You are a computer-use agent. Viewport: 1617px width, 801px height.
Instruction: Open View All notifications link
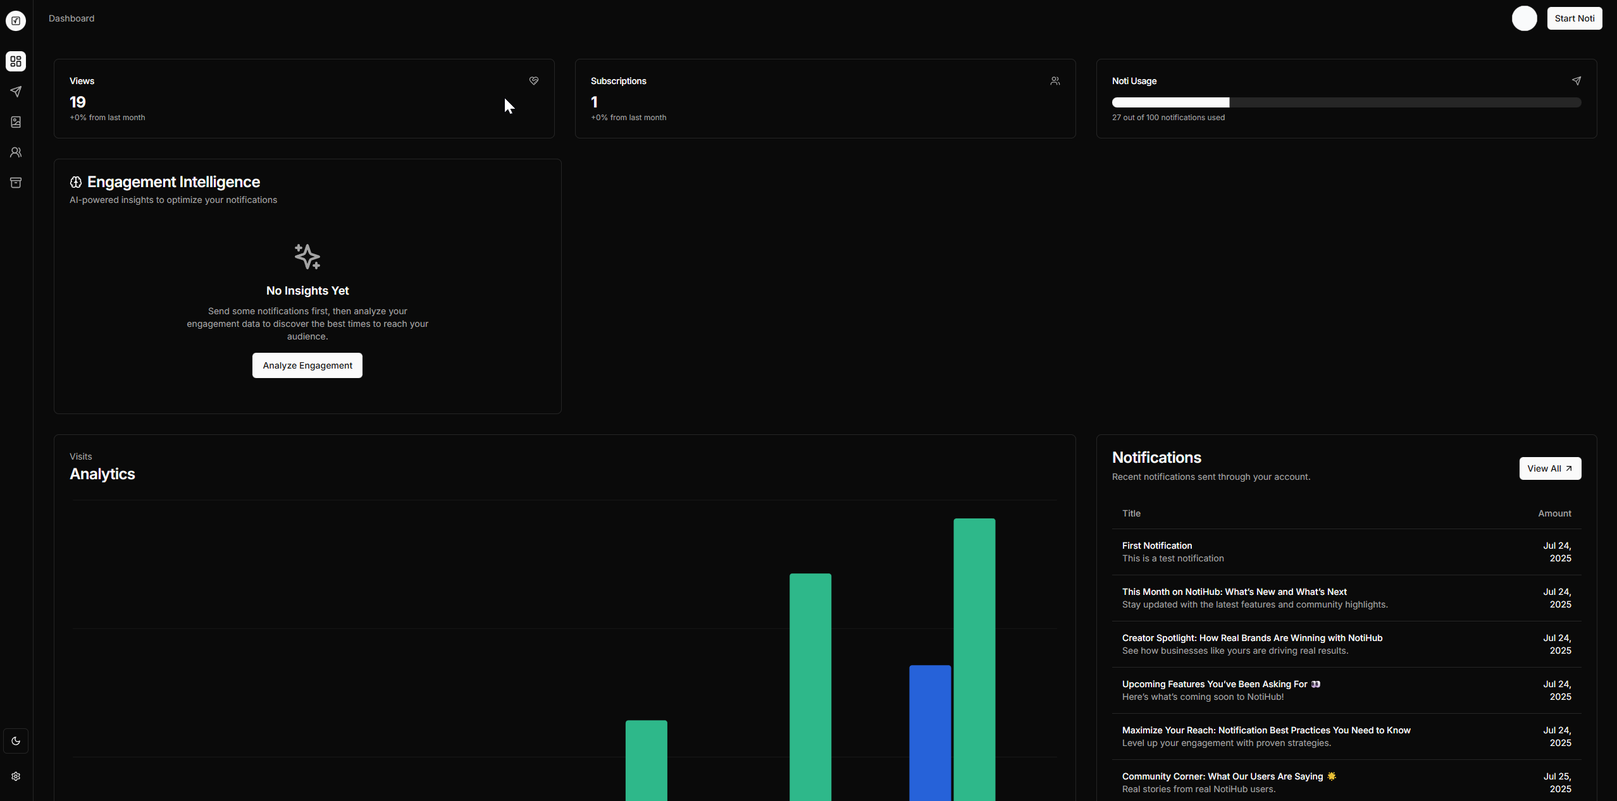point(1549,468)
